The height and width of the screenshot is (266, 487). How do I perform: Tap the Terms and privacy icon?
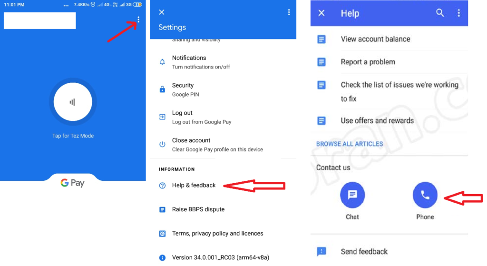162,234
